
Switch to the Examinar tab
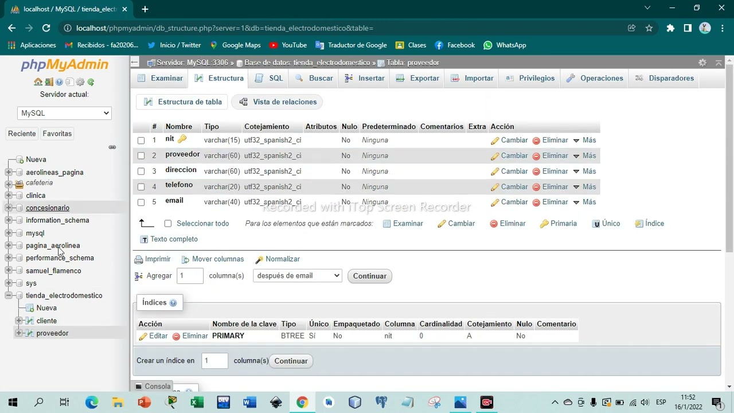click(x=160, y=78)
